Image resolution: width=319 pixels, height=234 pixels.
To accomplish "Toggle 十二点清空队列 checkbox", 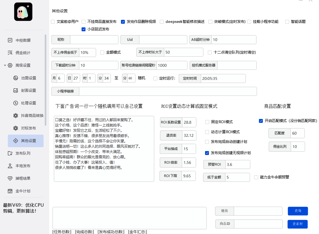I will click(210, 52).
